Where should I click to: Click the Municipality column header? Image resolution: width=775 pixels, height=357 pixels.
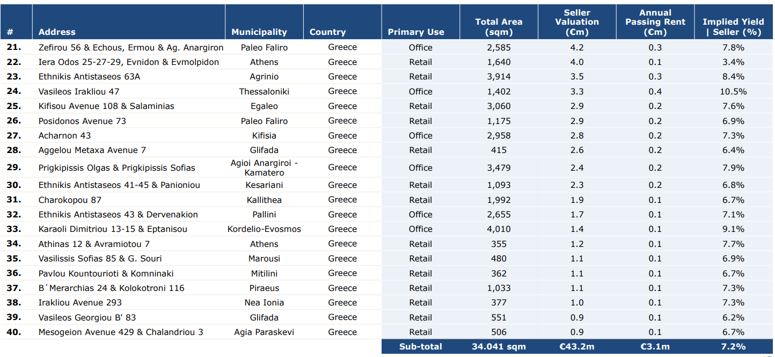click(x=259, y=32)
